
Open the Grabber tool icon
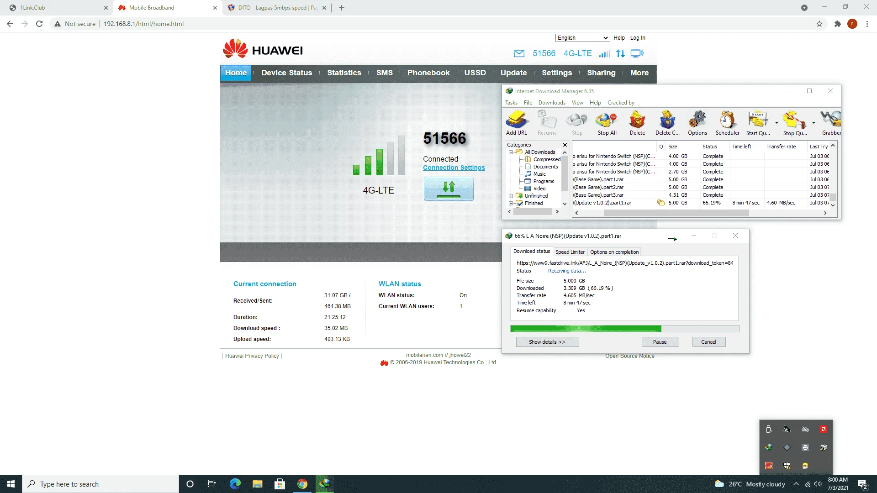click(831, 123)
